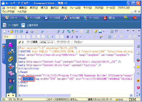Click the gears and key settings icon

[126, 18]
